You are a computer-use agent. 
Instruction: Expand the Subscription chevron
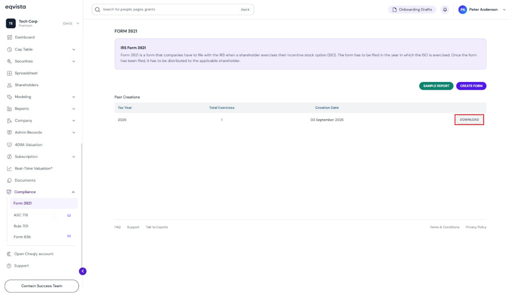(74, 157)
